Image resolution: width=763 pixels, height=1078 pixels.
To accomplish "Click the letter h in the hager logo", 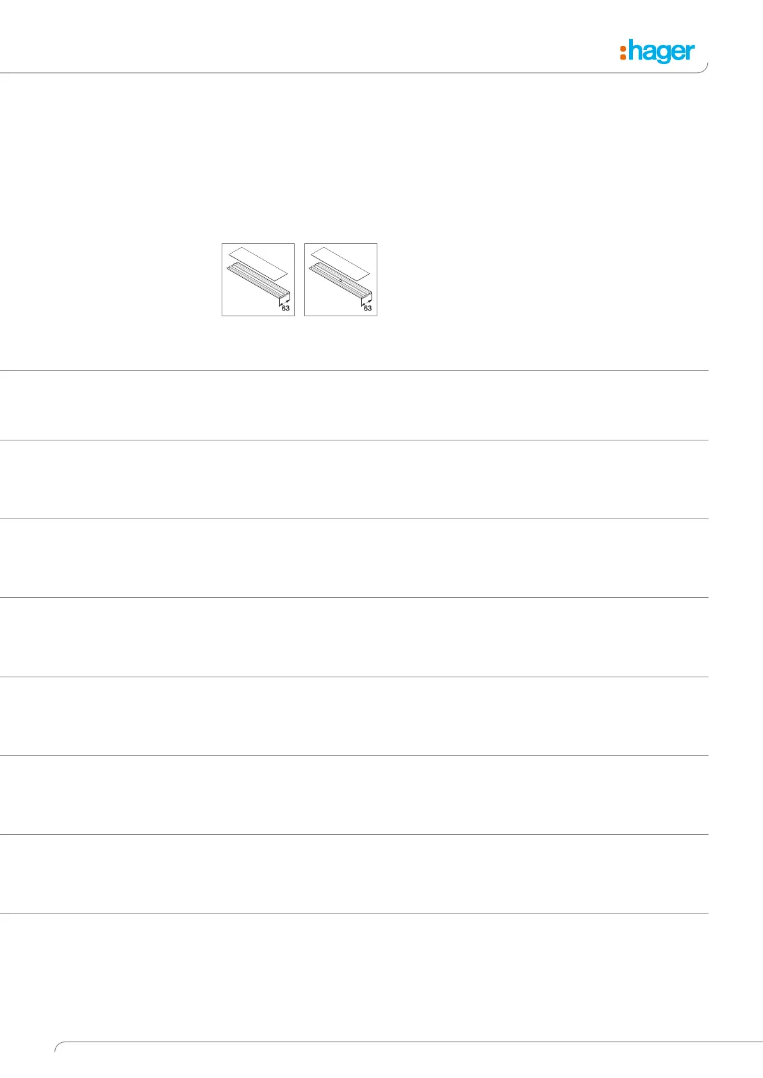I will coord(633,51).
